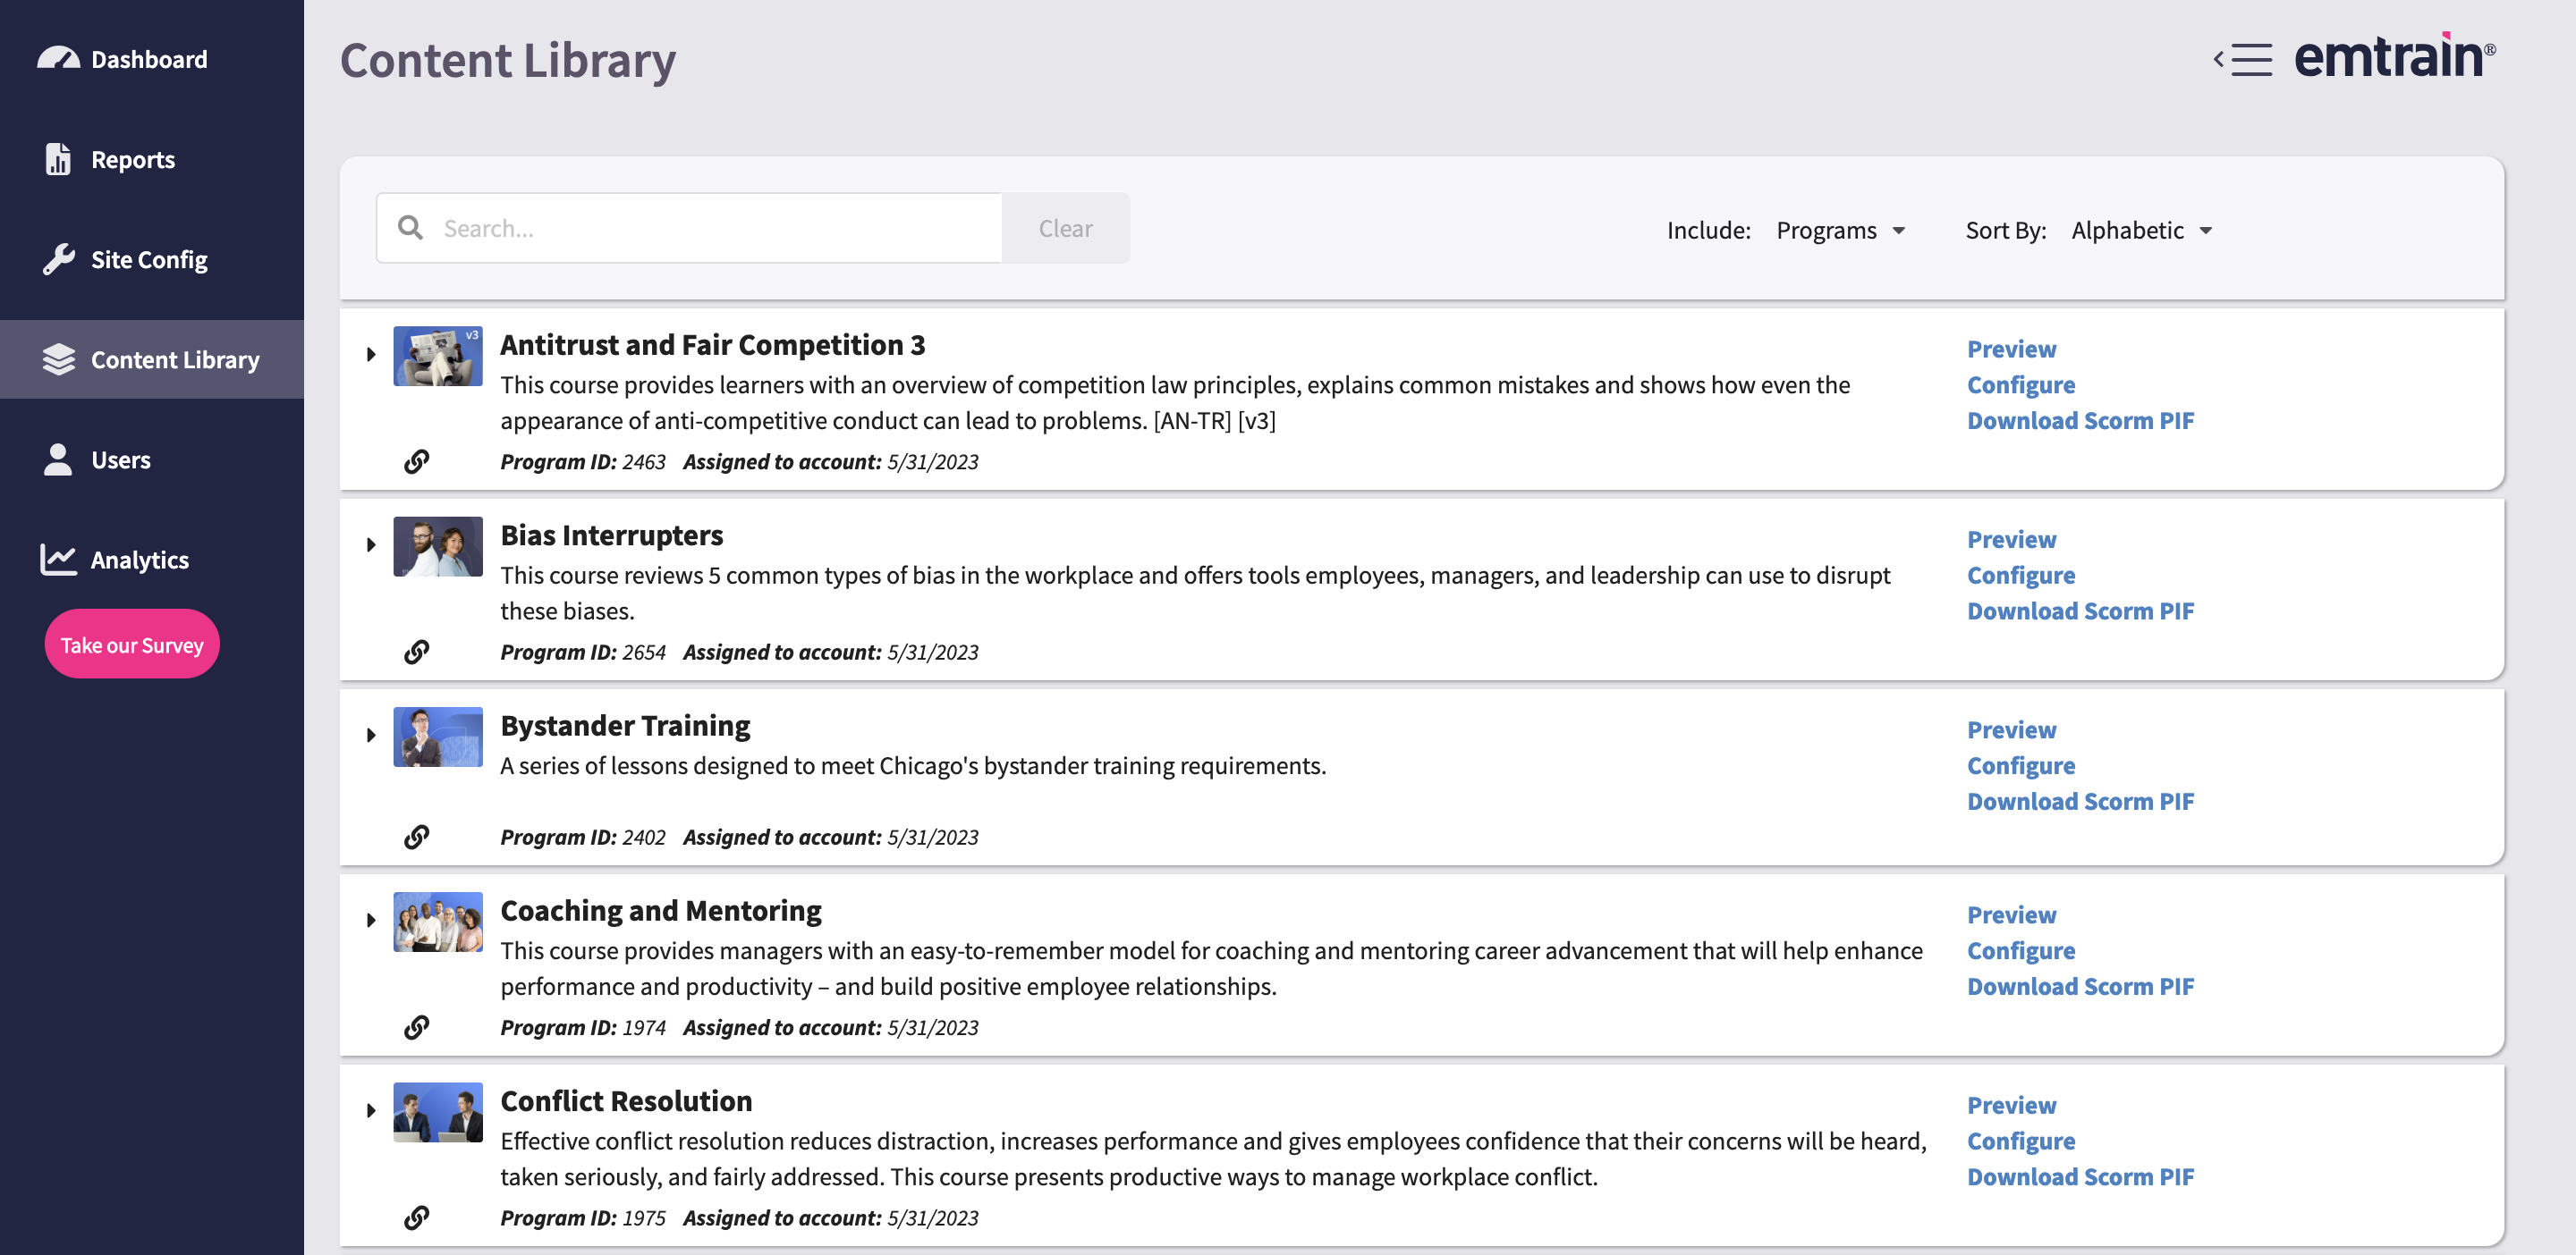This screenshot has width=2576, height=1255.
Task: Collapse sidebar using hamburger menu icon
Action: click(2242, 60)
